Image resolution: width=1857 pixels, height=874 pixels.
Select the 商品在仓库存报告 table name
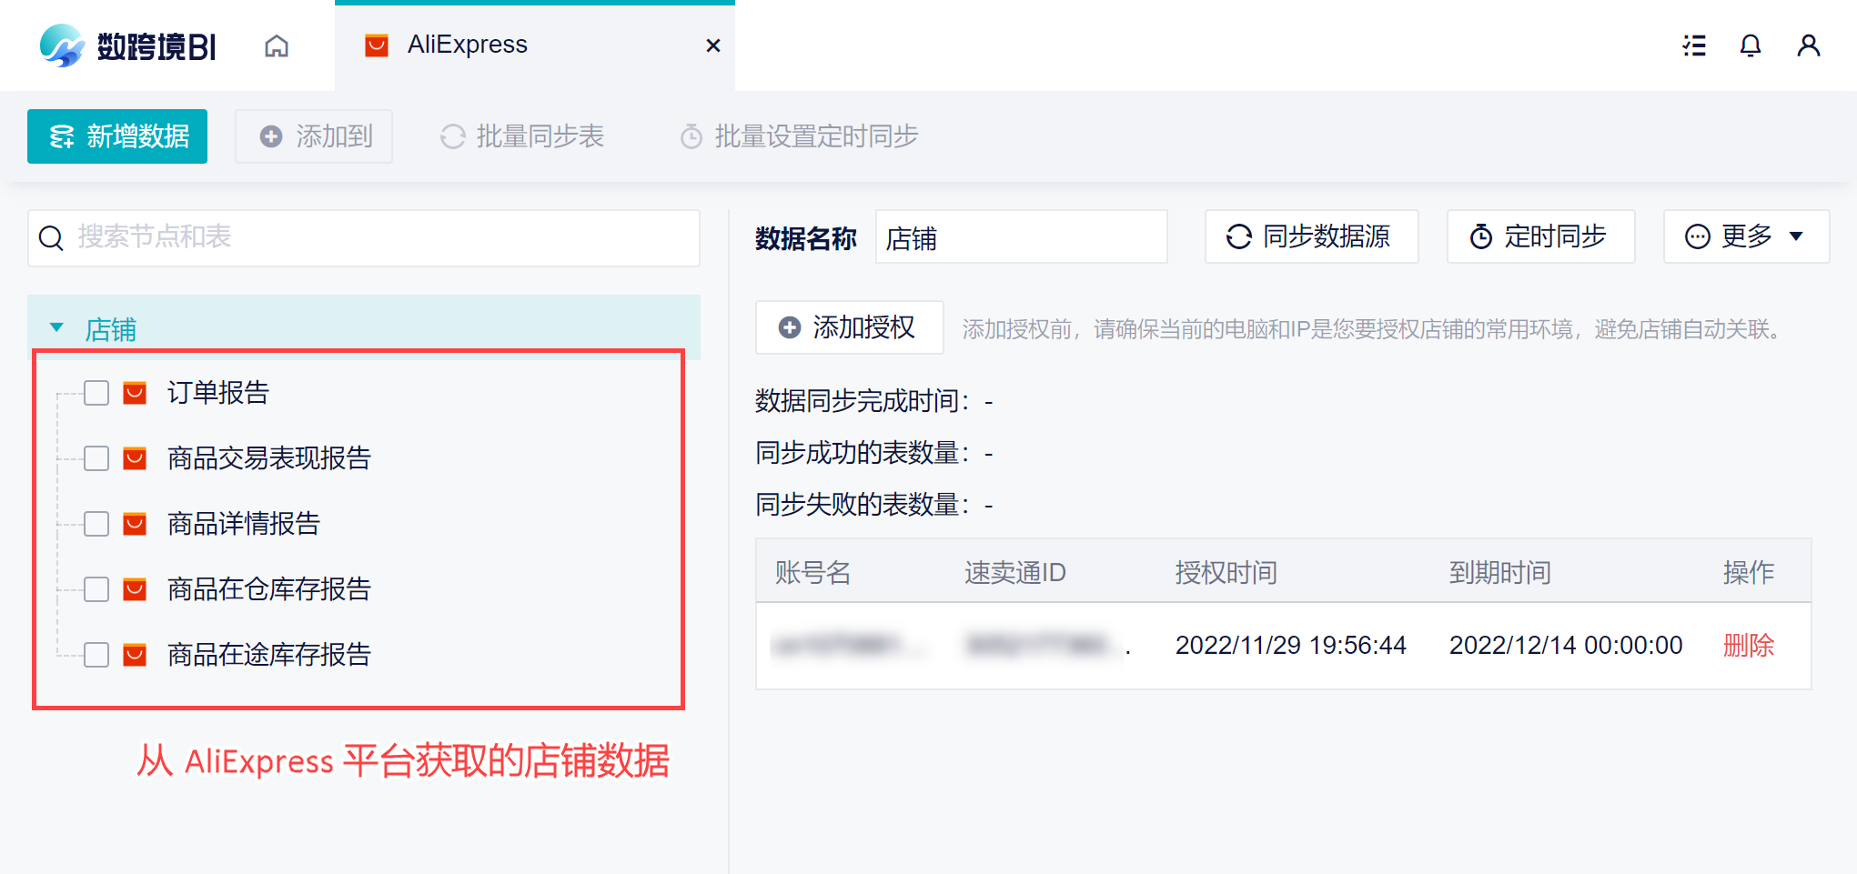coord(269,589)
